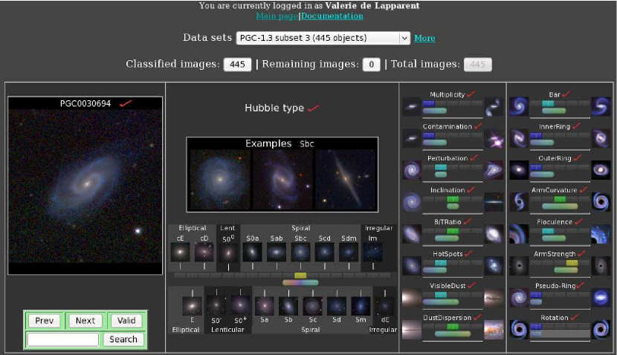
Task: Click the Sm spiral galaxy icon
Action: [x=361, y=305]
